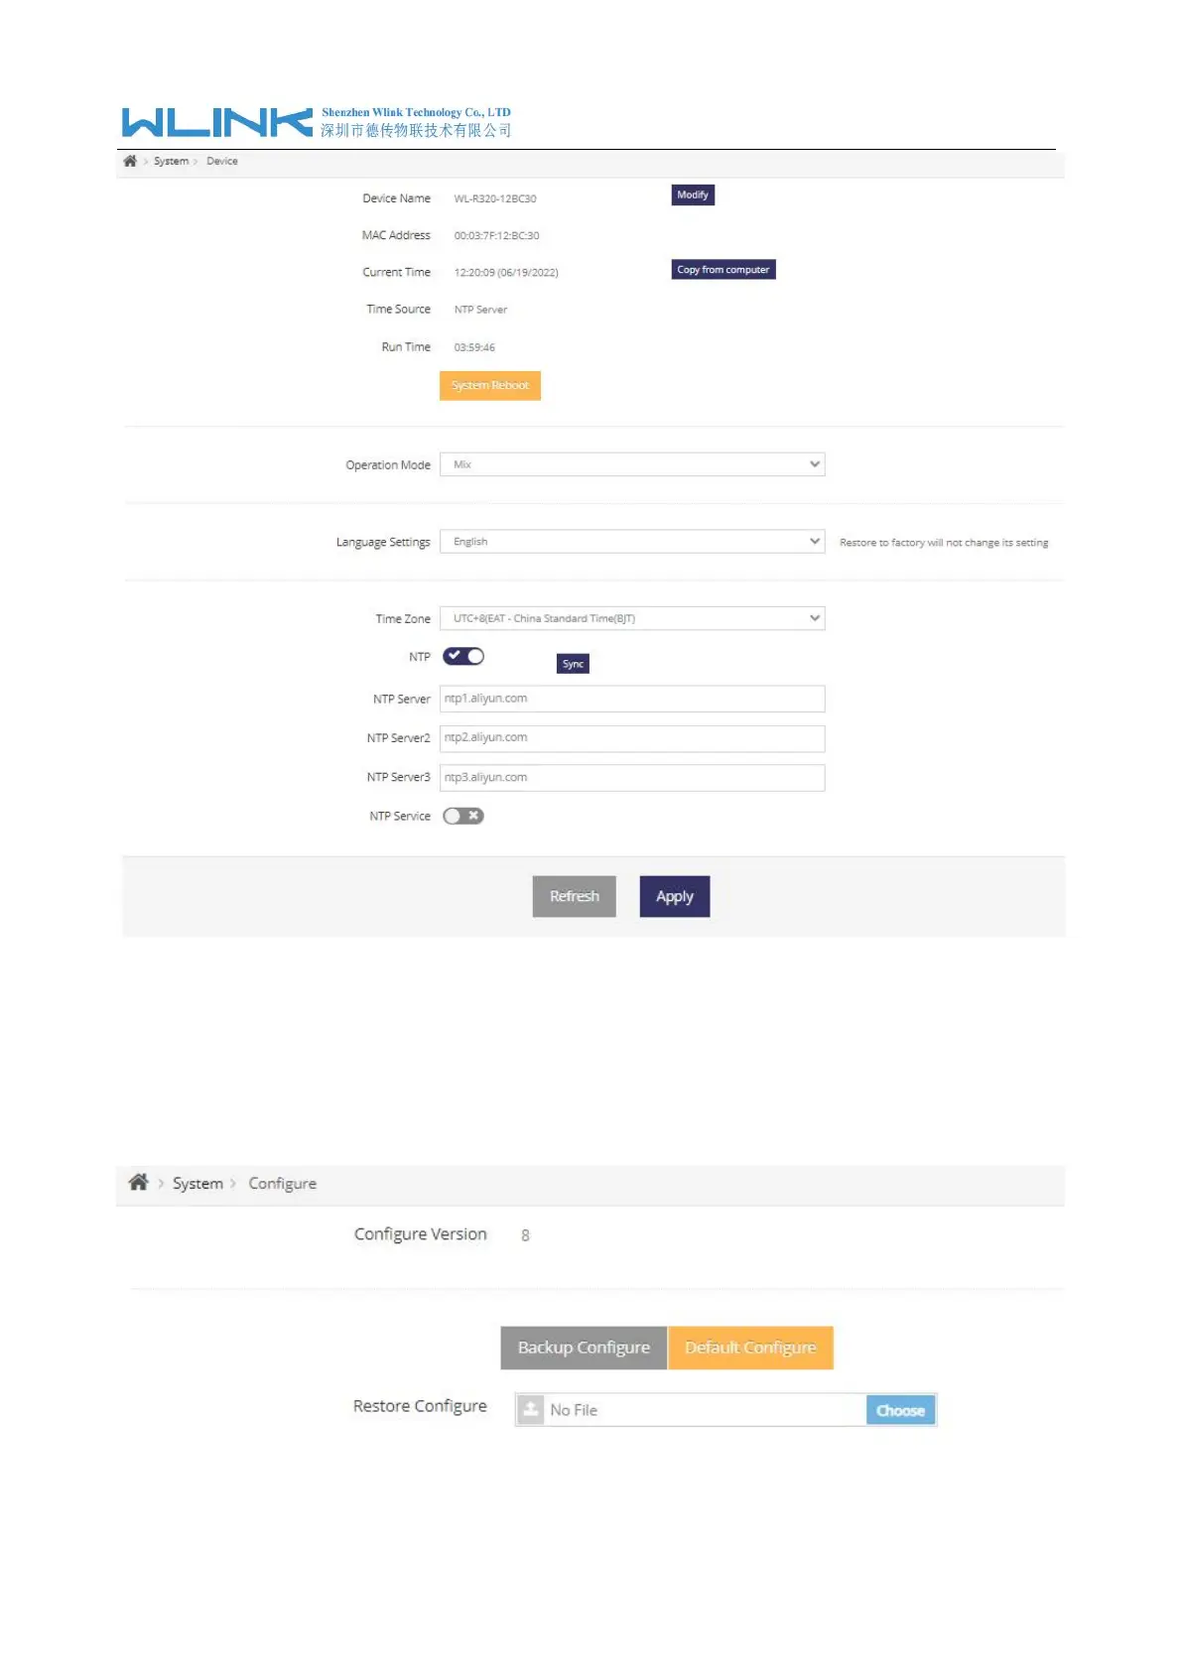Click the Refresh button
Screen dimensions: 1182x1671
pyautogui.click(x=575, y=896)
